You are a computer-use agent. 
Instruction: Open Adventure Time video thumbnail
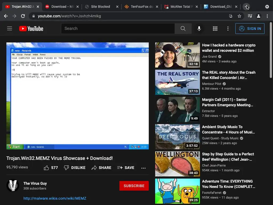click(177, 191)
